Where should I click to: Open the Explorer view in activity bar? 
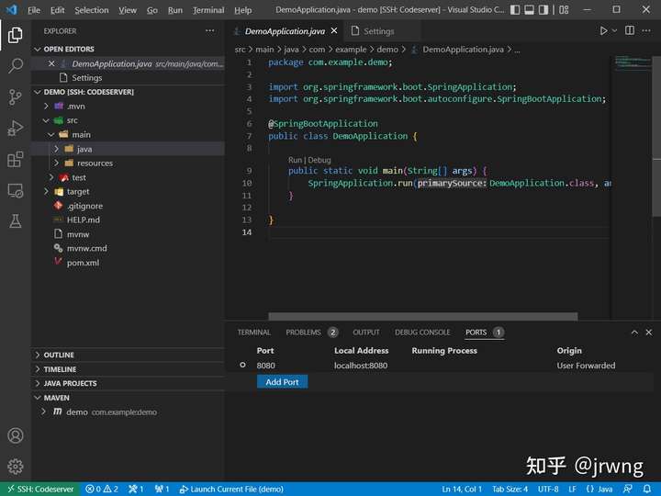[16, 35]
